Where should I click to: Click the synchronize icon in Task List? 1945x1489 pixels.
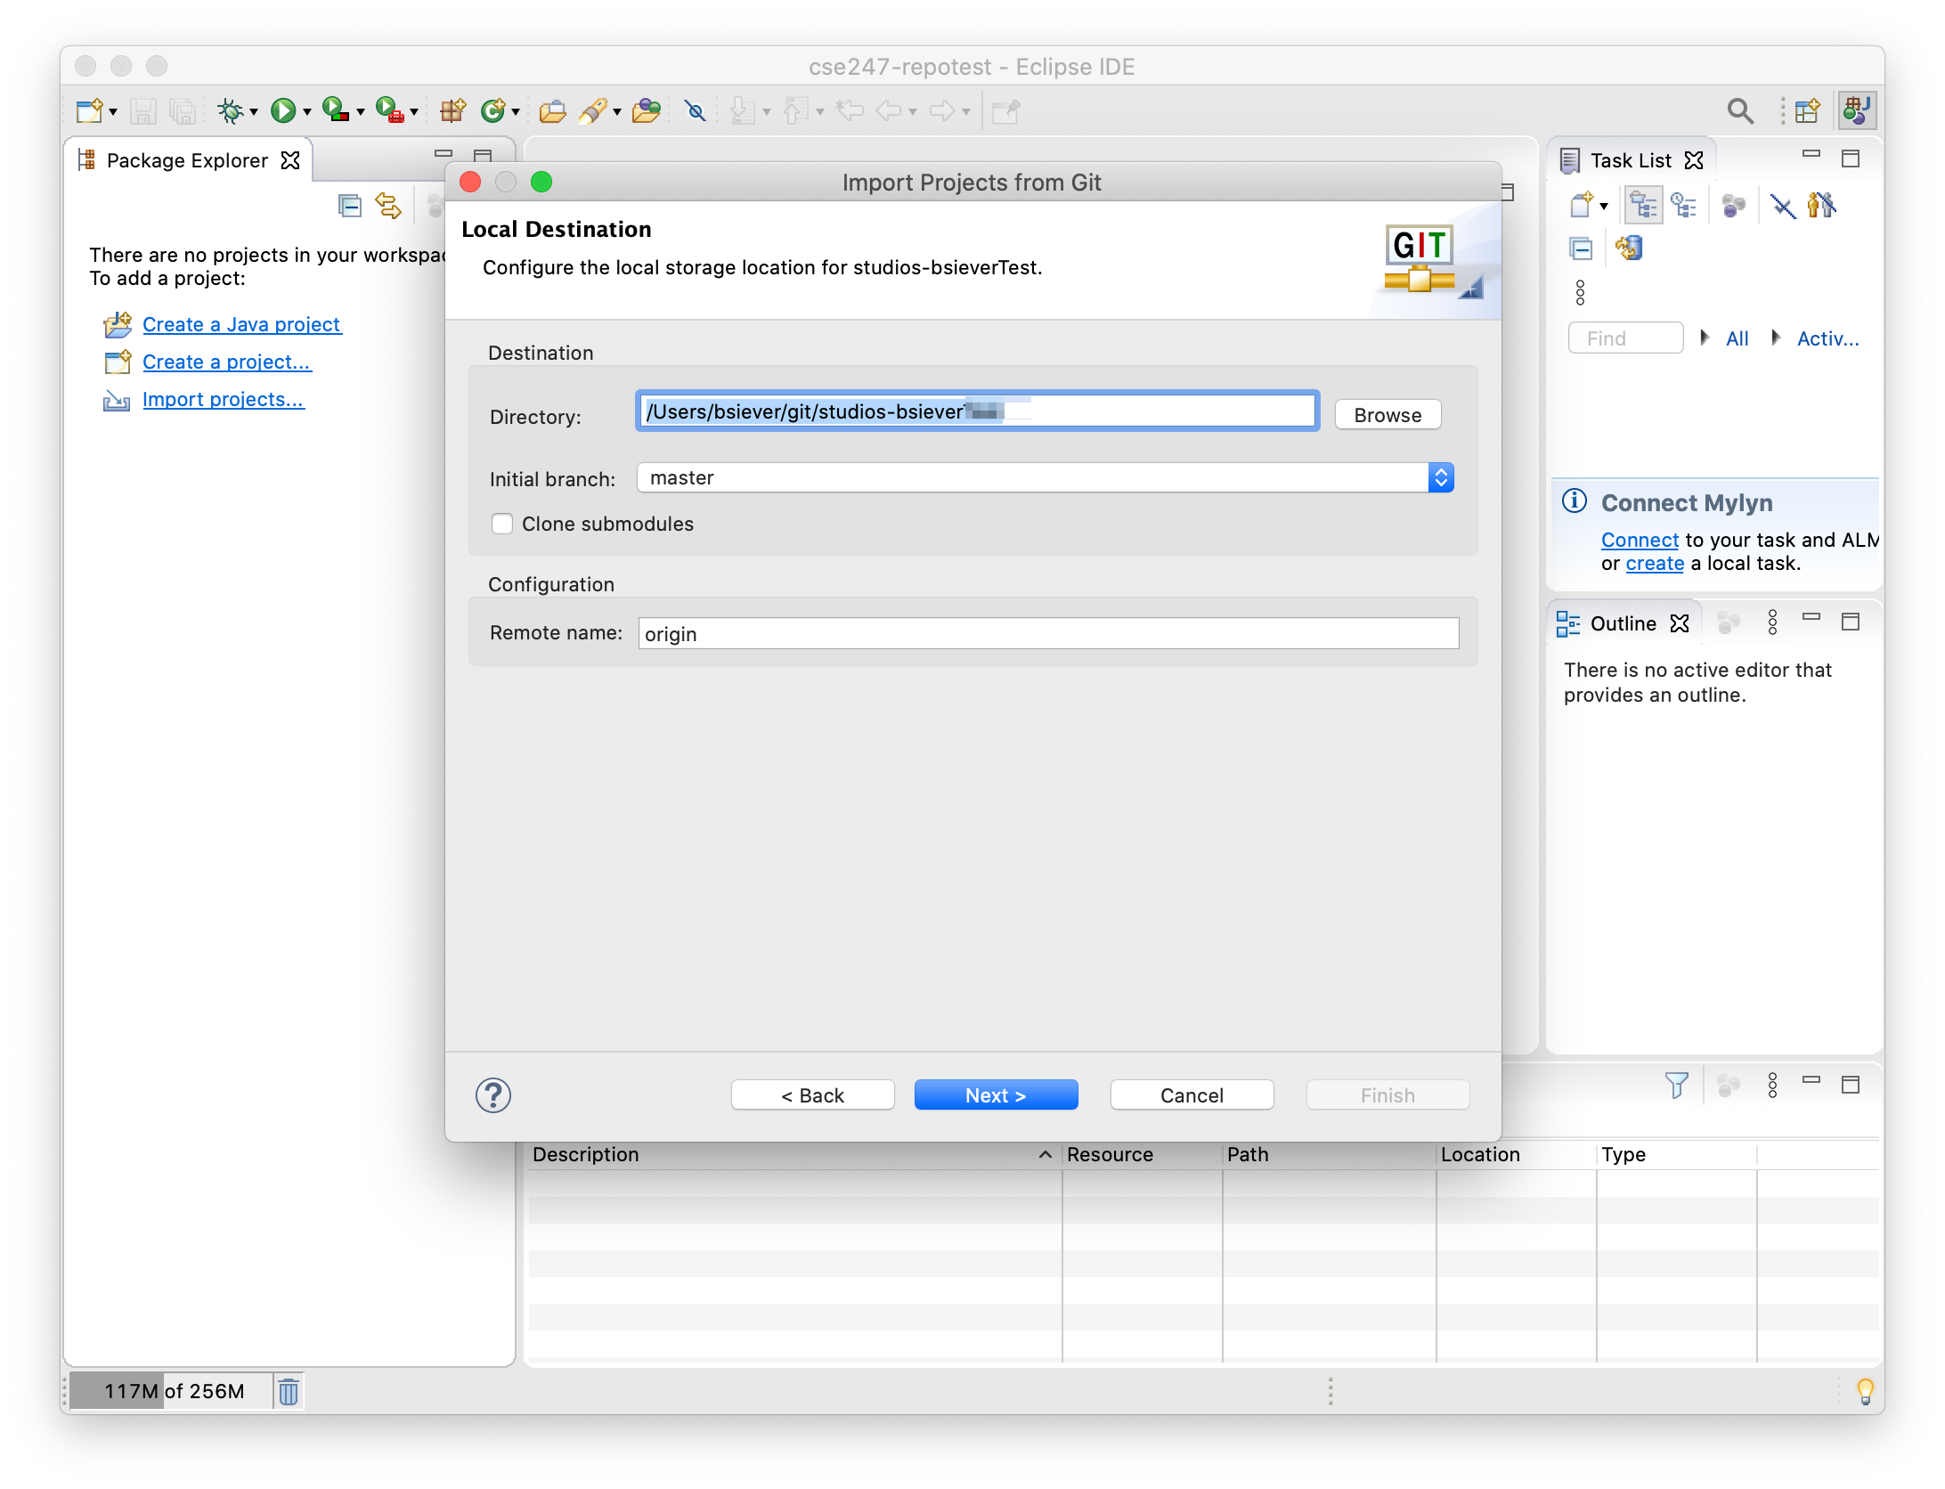[1626, 247]
